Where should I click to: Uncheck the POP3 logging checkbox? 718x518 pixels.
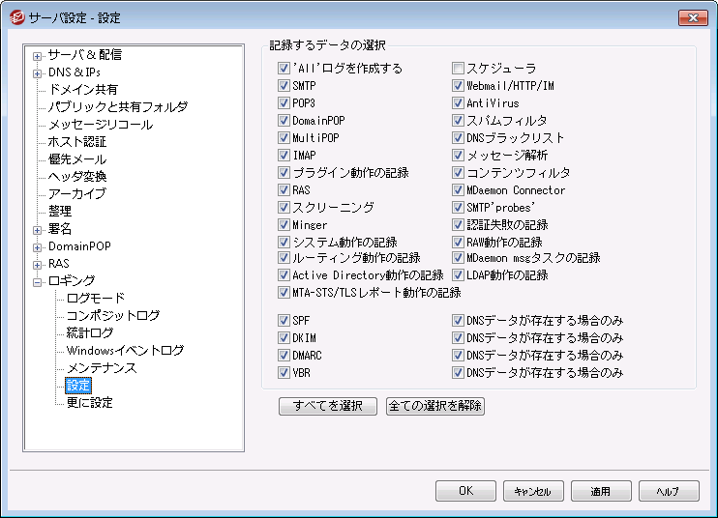click(284, 102)
